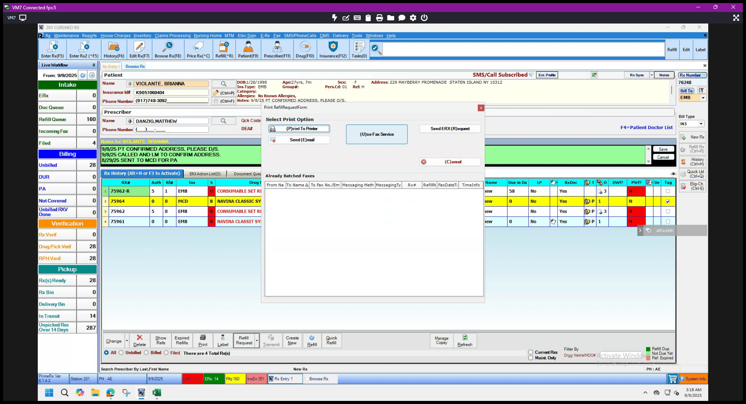The image size is (746, 404).
Task: Select the Unbilled radio button
Action: click(121, 353)
